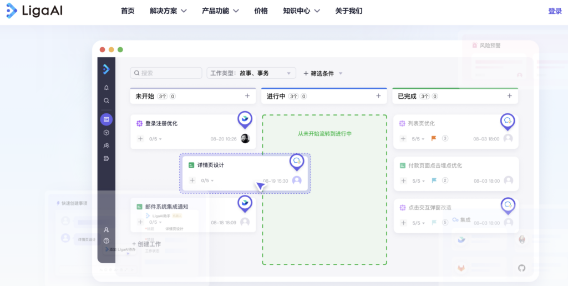Screen dimensions: 568x286
Task: Click the 3 comment count on the 列表页优化 card
Action: point(445,138)
